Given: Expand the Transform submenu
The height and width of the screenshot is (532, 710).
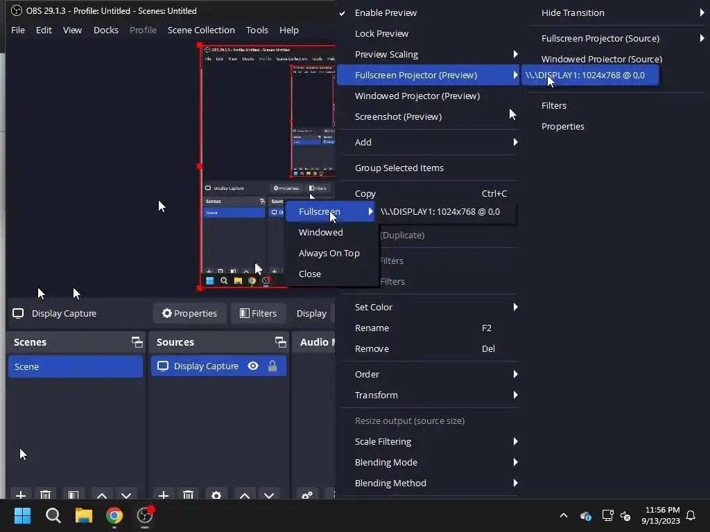Looking at the screenshot, I should click(x=428, y=395).
